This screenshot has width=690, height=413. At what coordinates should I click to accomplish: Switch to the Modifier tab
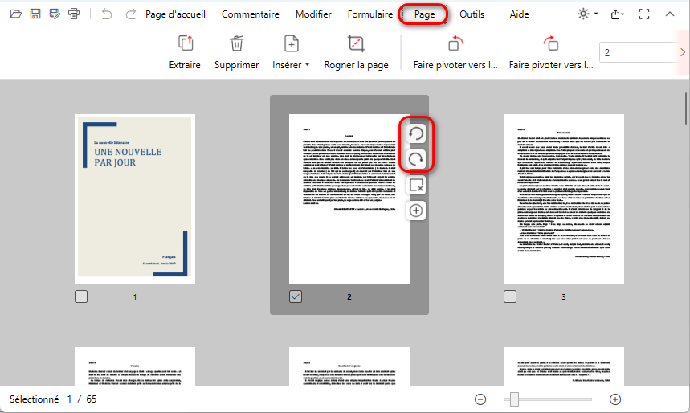pos(313,14)
